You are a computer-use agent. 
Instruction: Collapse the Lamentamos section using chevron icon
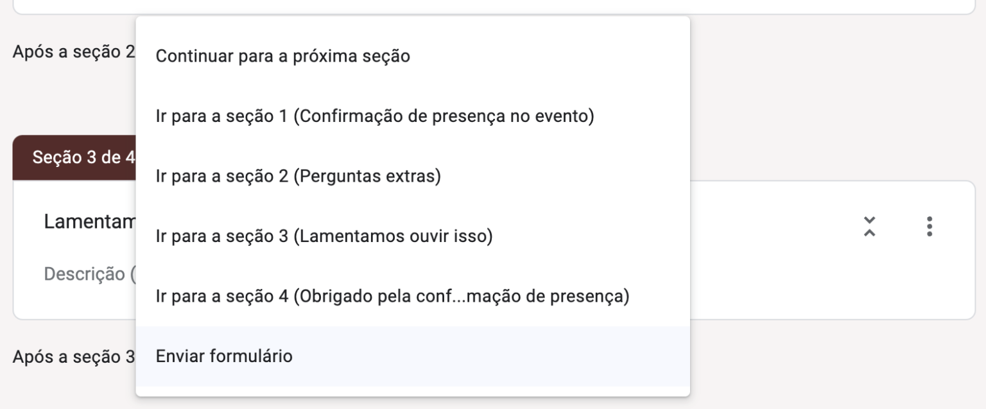[x=870, y=225]
